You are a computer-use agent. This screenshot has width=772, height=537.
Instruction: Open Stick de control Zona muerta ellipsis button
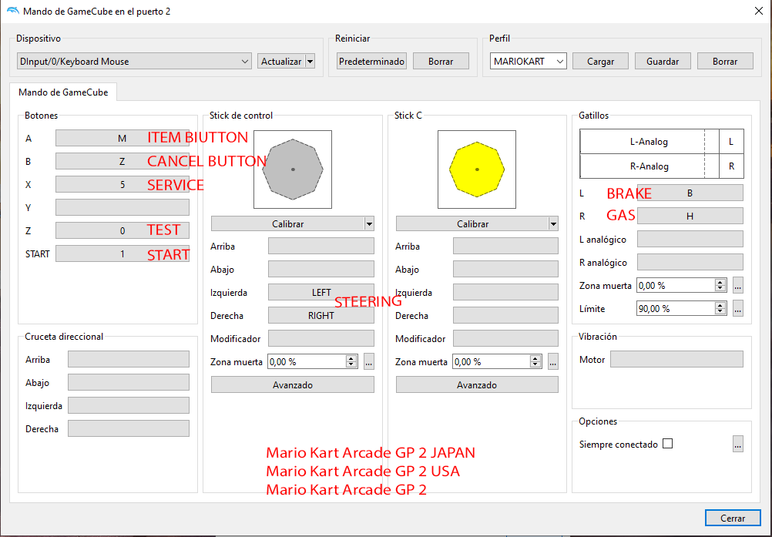369,362
